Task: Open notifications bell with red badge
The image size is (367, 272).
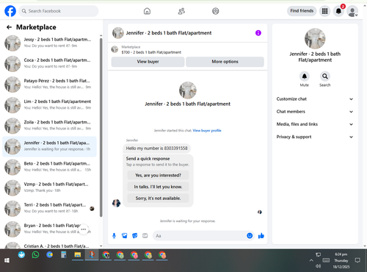Action: 338,11
